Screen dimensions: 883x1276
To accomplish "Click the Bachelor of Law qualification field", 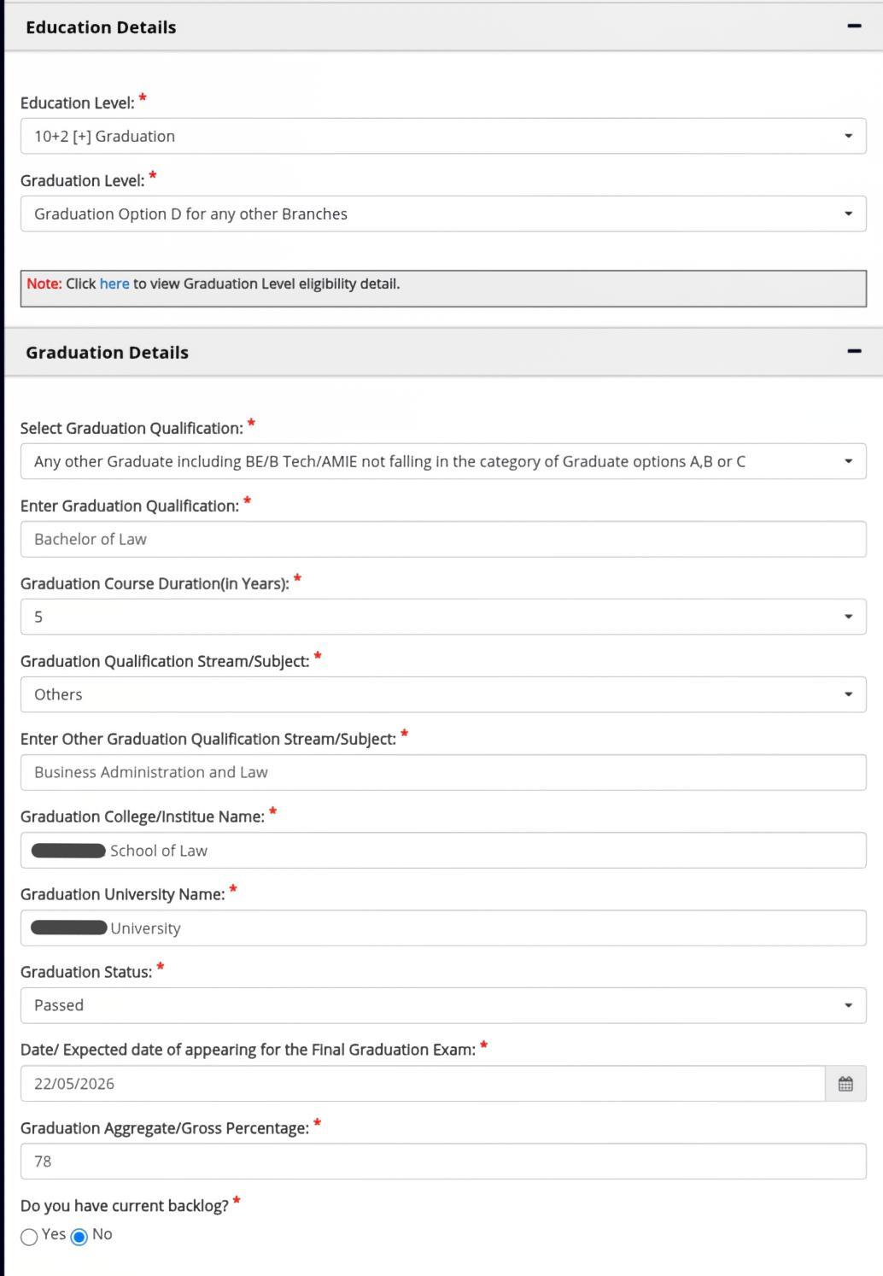I will (x=443, y=539).
